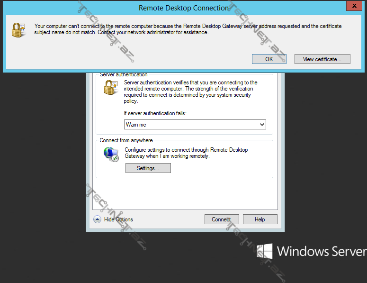This screenshot has width=367, height=283.
Task: Open View certificate details
Action: pyautogui.click(x=322, y=59)
